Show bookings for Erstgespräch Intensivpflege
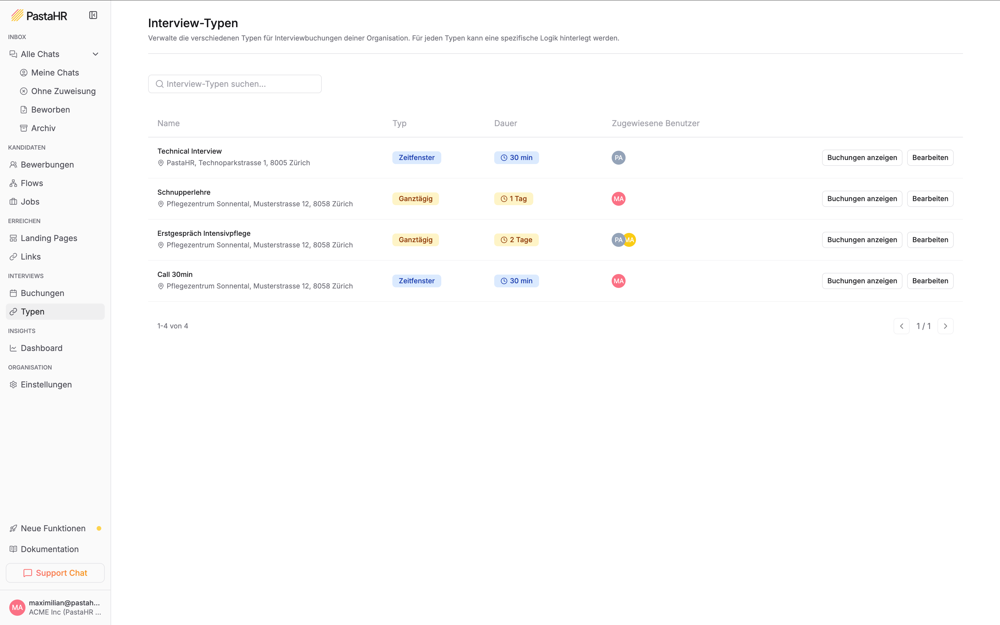 (862, 240)
